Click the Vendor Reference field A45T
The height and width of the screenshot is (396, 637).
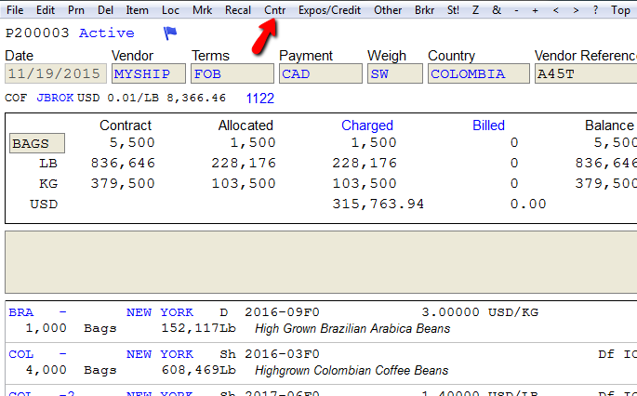[x=586, y=73]
